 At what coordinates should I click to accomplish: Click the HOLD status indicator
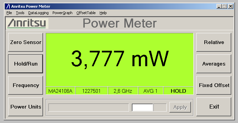pyautogui.click(x=178, y=91)
